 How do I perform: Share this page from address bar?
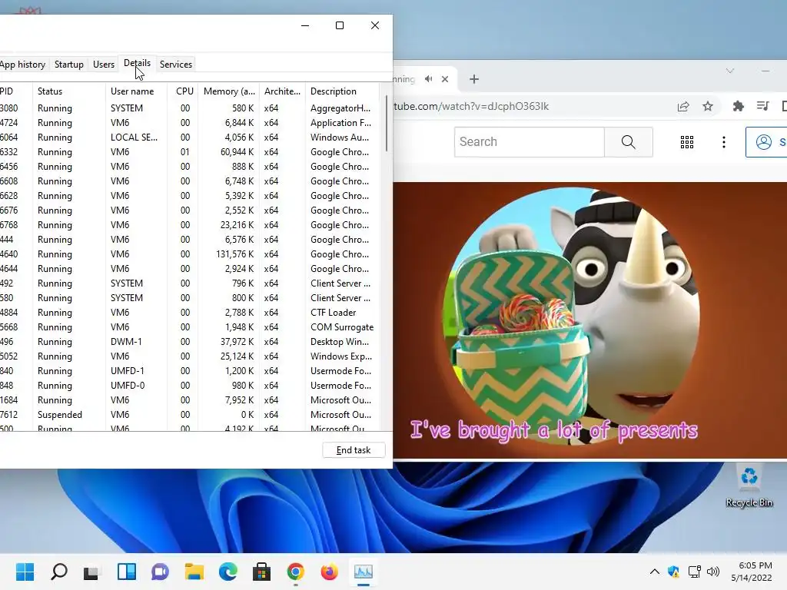pos(683,106)
